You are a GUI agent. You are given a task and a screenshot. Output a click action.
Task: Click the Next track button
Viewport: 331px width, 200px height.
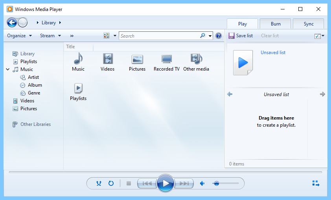(184, 184)
